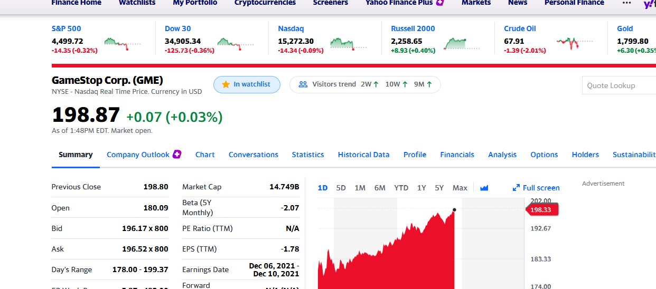The image size is (656, 289).
Task: Open the Nasdaq index link
Action: click(291, 28)
